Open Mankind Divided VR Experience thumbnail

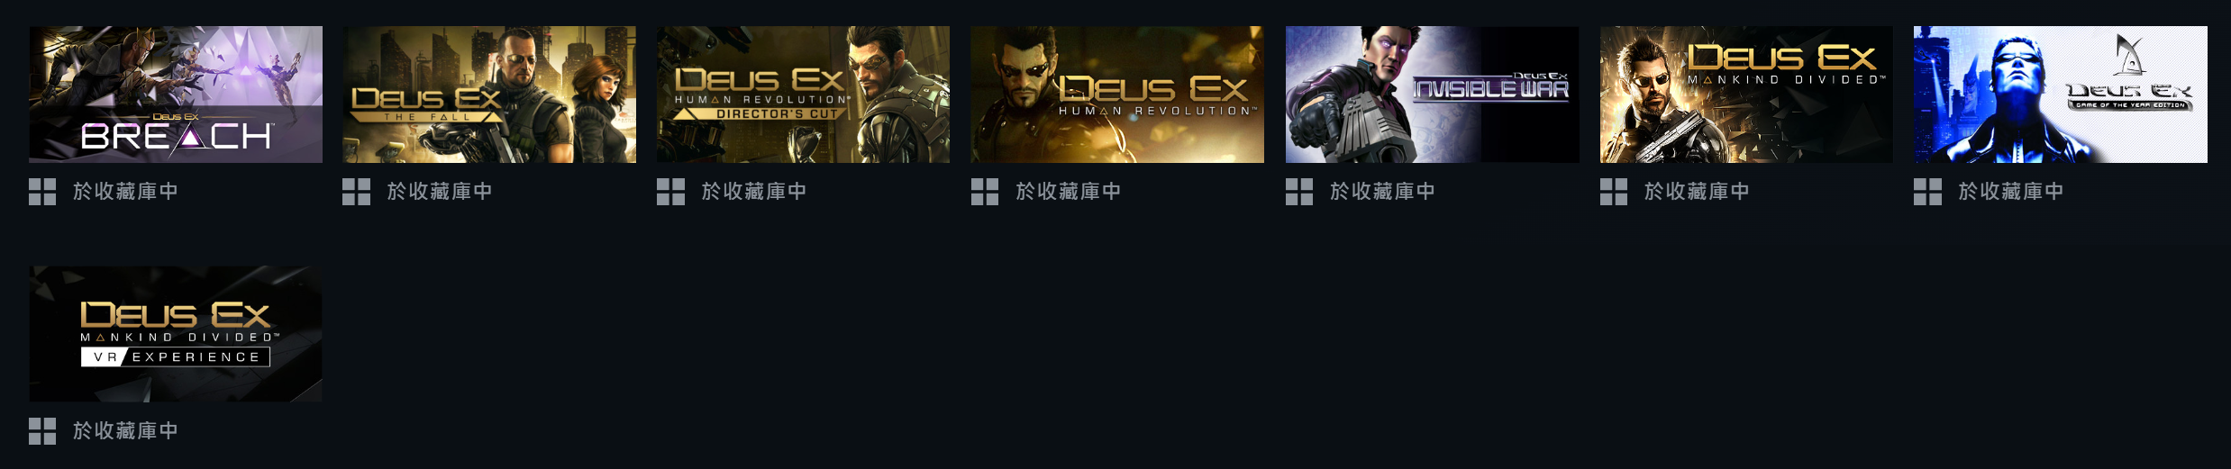[x=176, y=334]
